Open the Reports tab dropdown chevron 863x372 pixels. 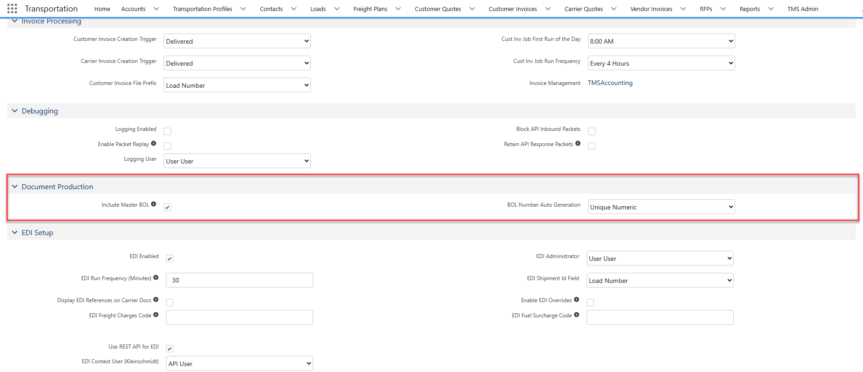771,9
